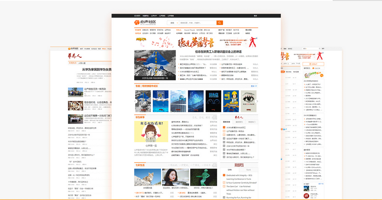
Task: Select 华为家事 in the navigation menu
Action: 138,30
